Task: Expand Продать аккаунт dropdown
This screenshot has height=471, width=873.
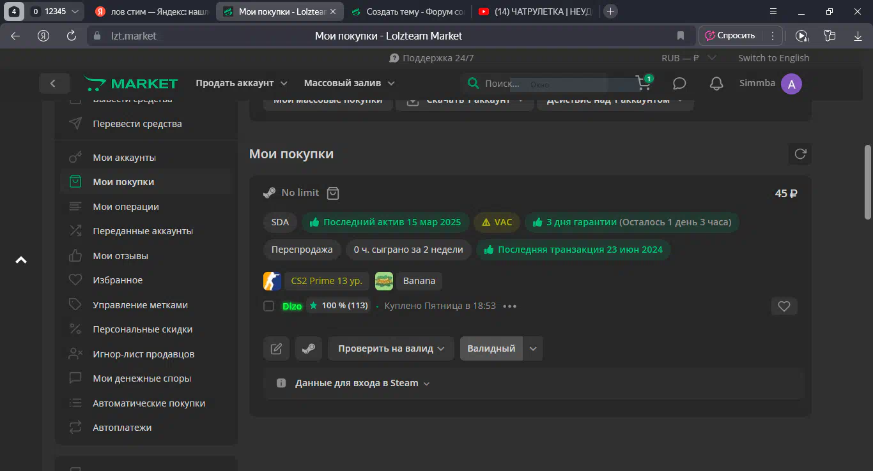Action: (x=242, y=84)
